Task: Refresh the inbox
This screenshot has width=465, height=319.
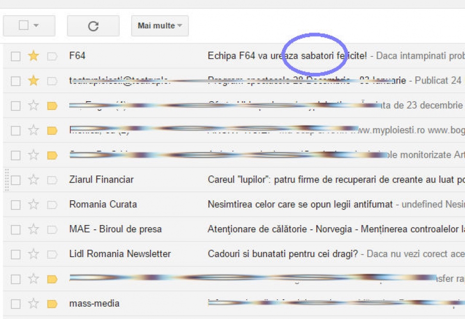Action: [x=93, y=26]
